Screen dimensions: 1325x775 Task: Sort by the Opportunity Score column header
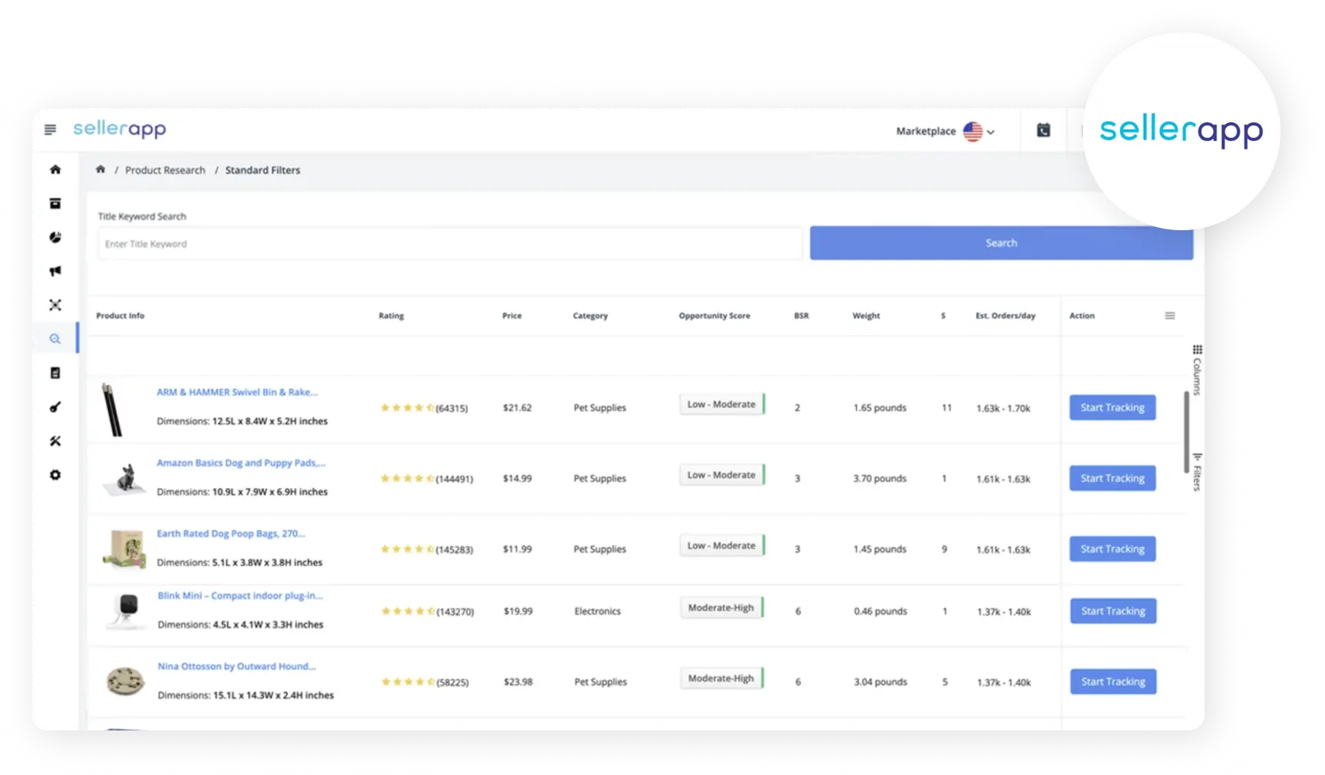(x=714, y=315)
